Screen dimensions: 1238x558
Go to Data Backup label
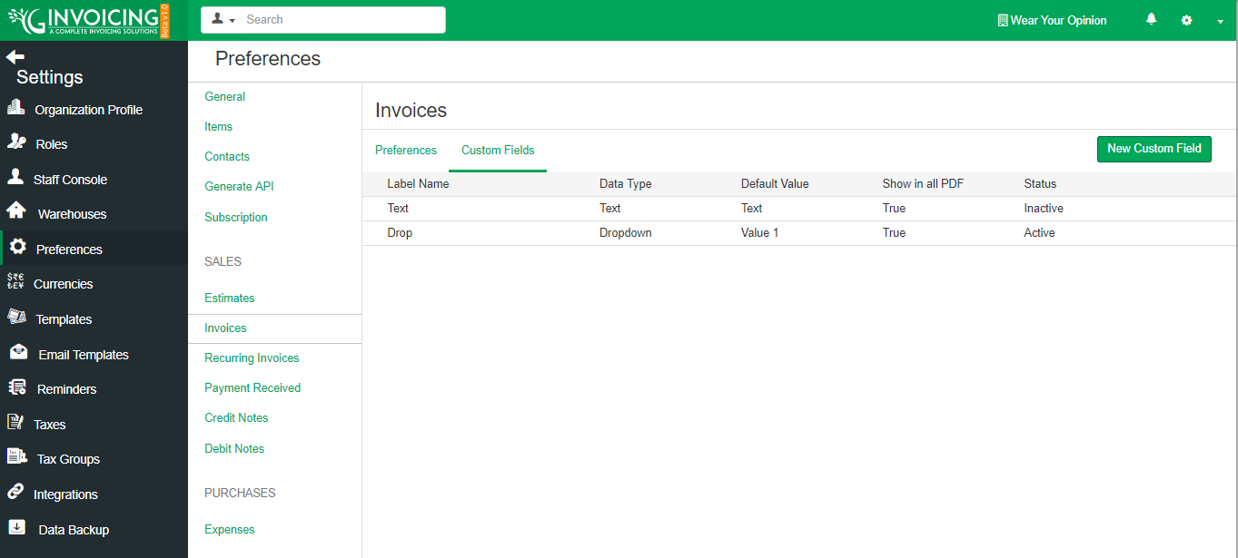click(x=74, y=530)
